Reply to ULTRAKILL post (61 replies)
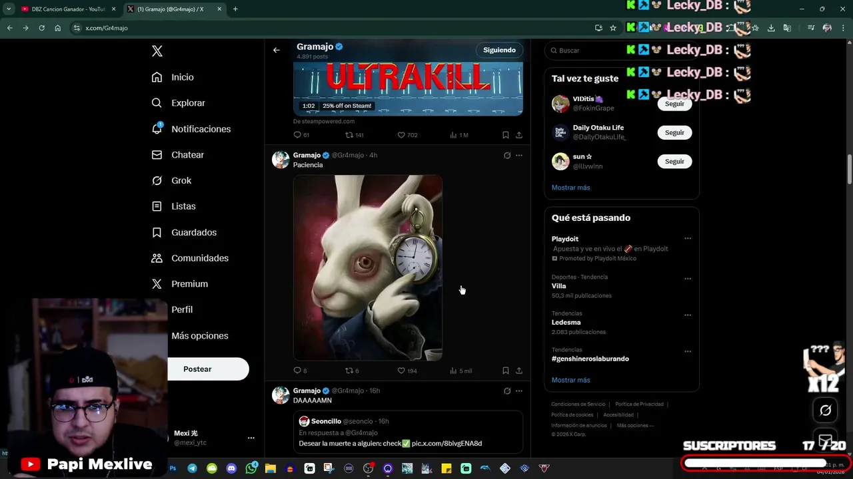853x479 pixels. [x=301, y=135]
